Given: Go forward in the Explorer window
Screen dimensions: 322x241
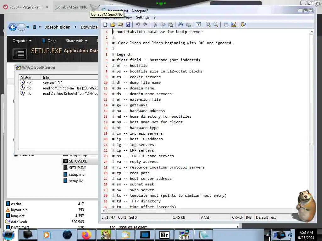Looking at the screenshot, I should 21,27.
